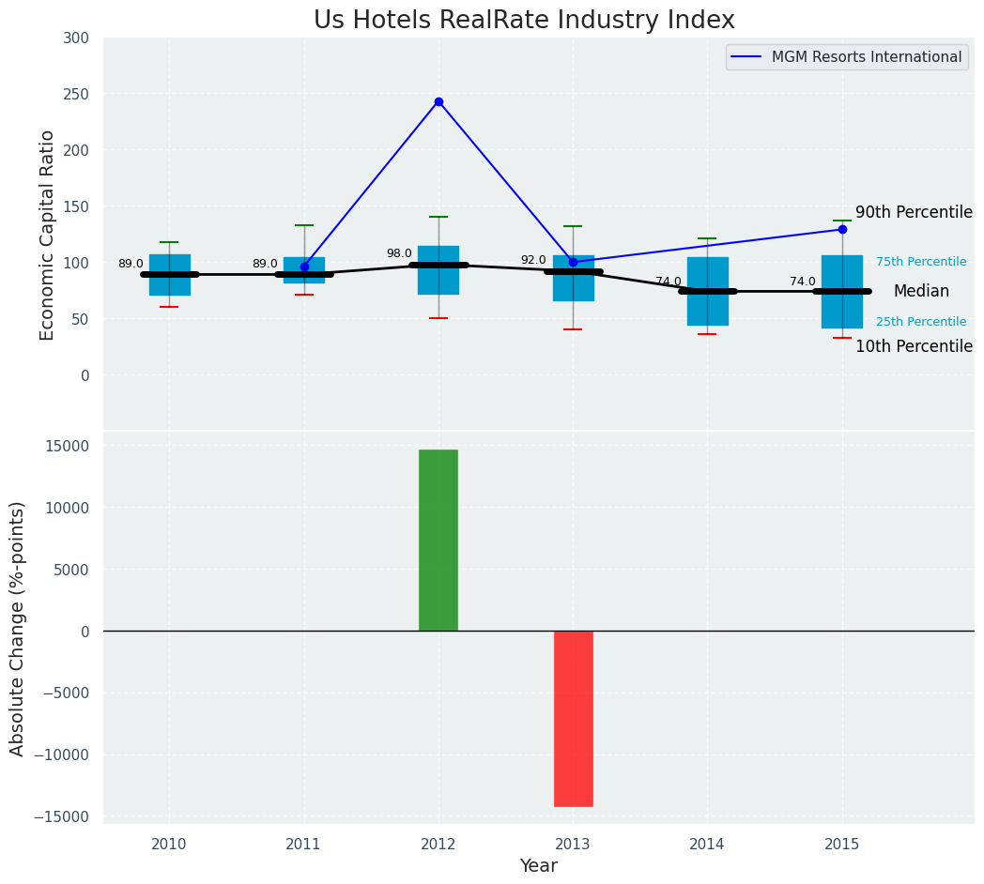Click the 'Economic Capital Ratio' y-axis label
Viewport: 984px width, 884px height.
[47, 235]
